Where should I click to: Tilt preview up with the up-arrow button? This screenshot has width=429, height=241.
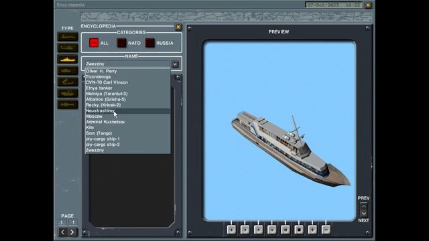point(258,230)
